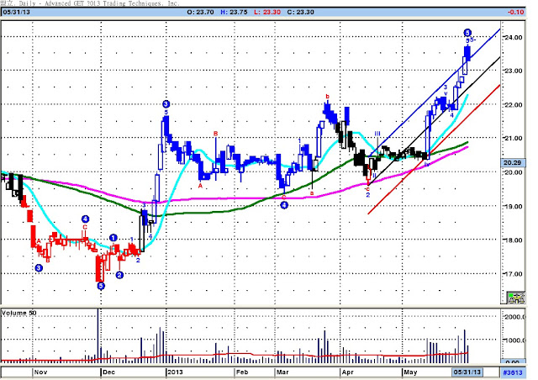Select the circled wave 1 label in December
Image resolution: width=538 pixels, height=380 pixels.
113,238
